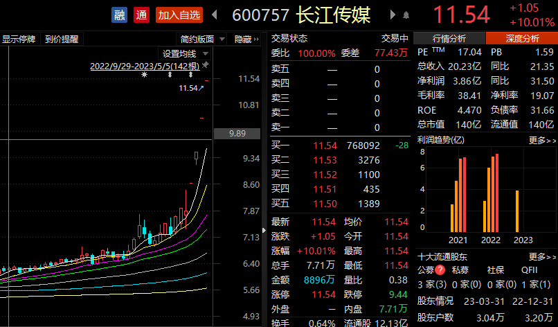Select the 社保 shareholder category

coord(496,270)
